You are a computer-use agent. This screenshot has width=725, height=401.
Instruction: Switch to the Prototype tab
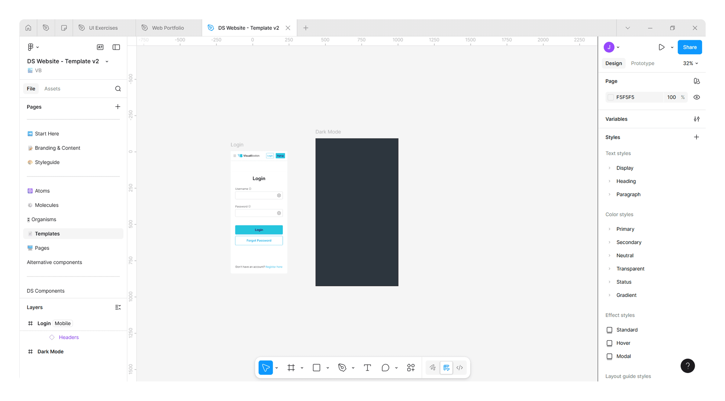(642, 63)
